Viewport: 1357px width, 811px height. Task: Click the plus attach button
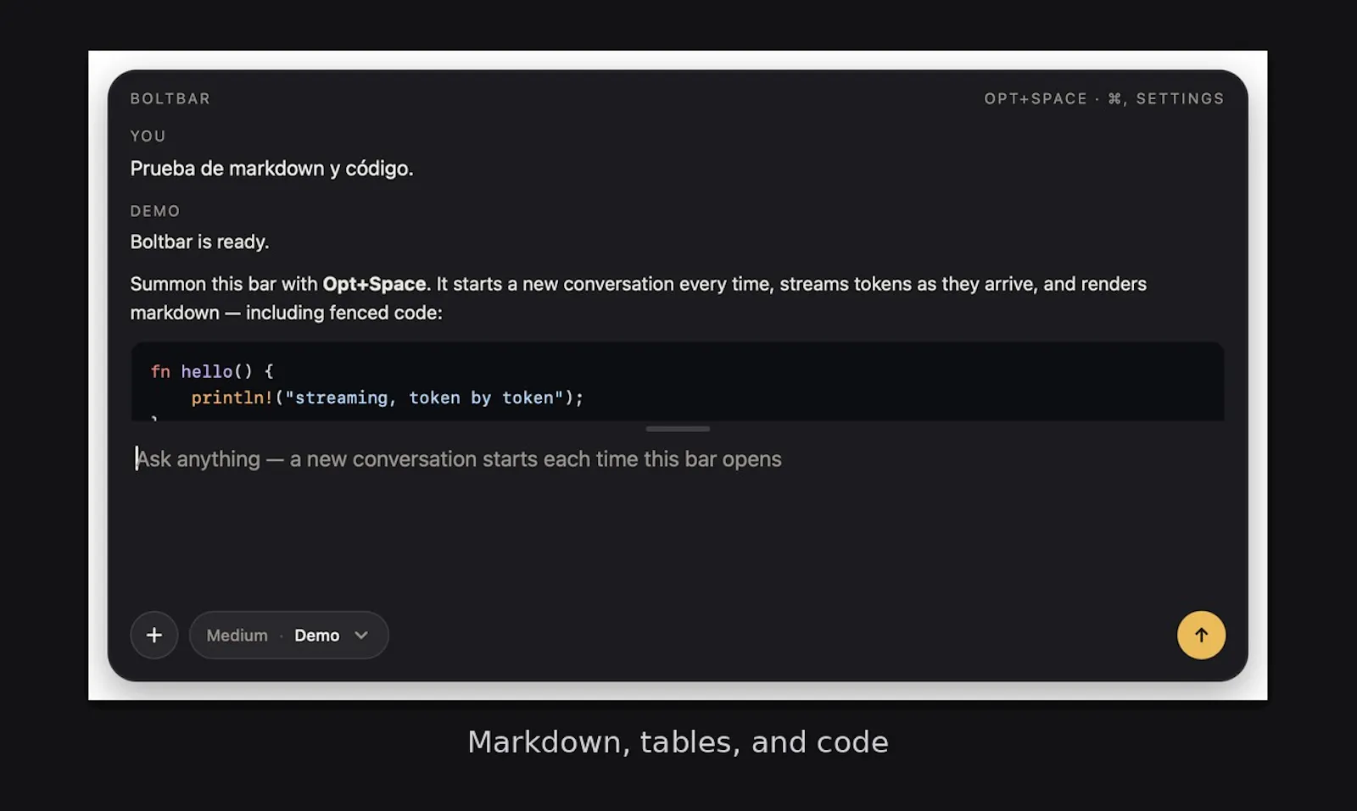click(154, 635)
